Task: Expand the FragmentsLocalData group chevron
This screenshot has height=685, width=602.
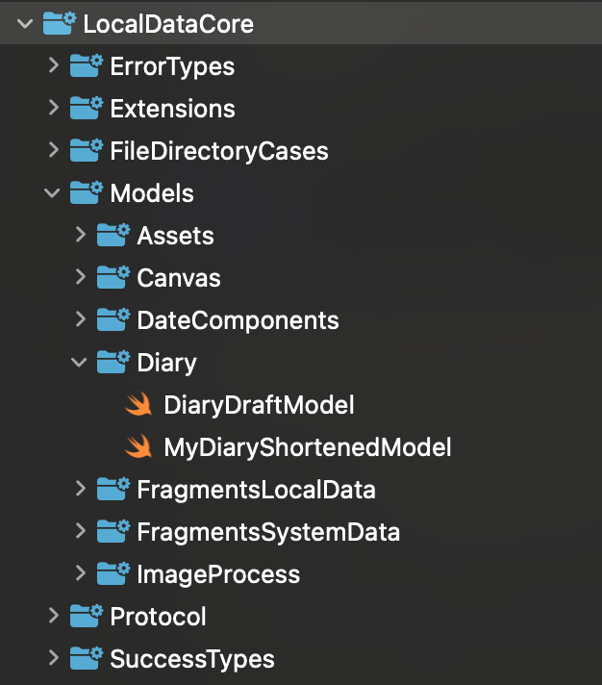Action: (80, 490)
